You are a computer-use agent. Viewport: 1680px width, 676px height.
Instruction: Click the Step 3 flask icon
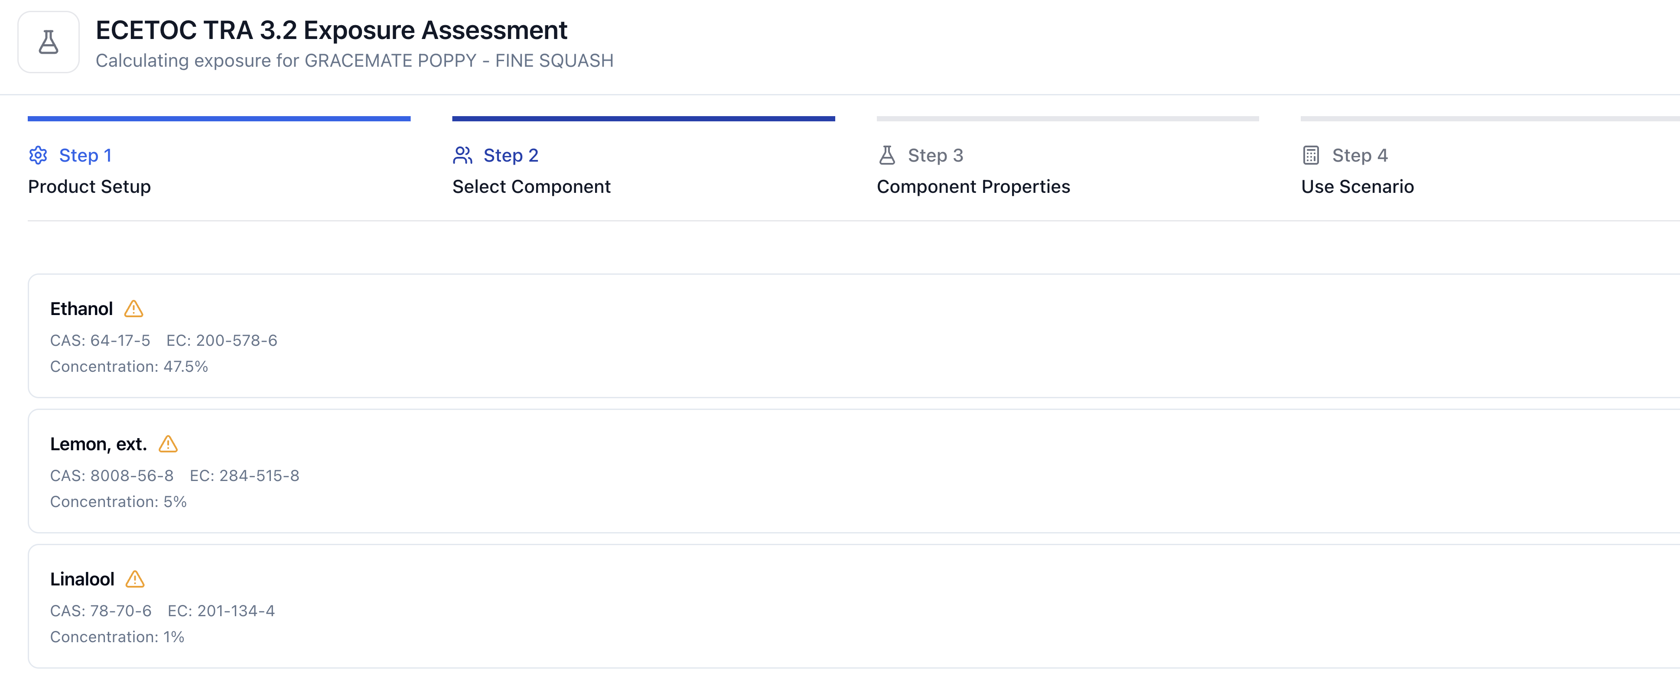[x=887, y=155]
